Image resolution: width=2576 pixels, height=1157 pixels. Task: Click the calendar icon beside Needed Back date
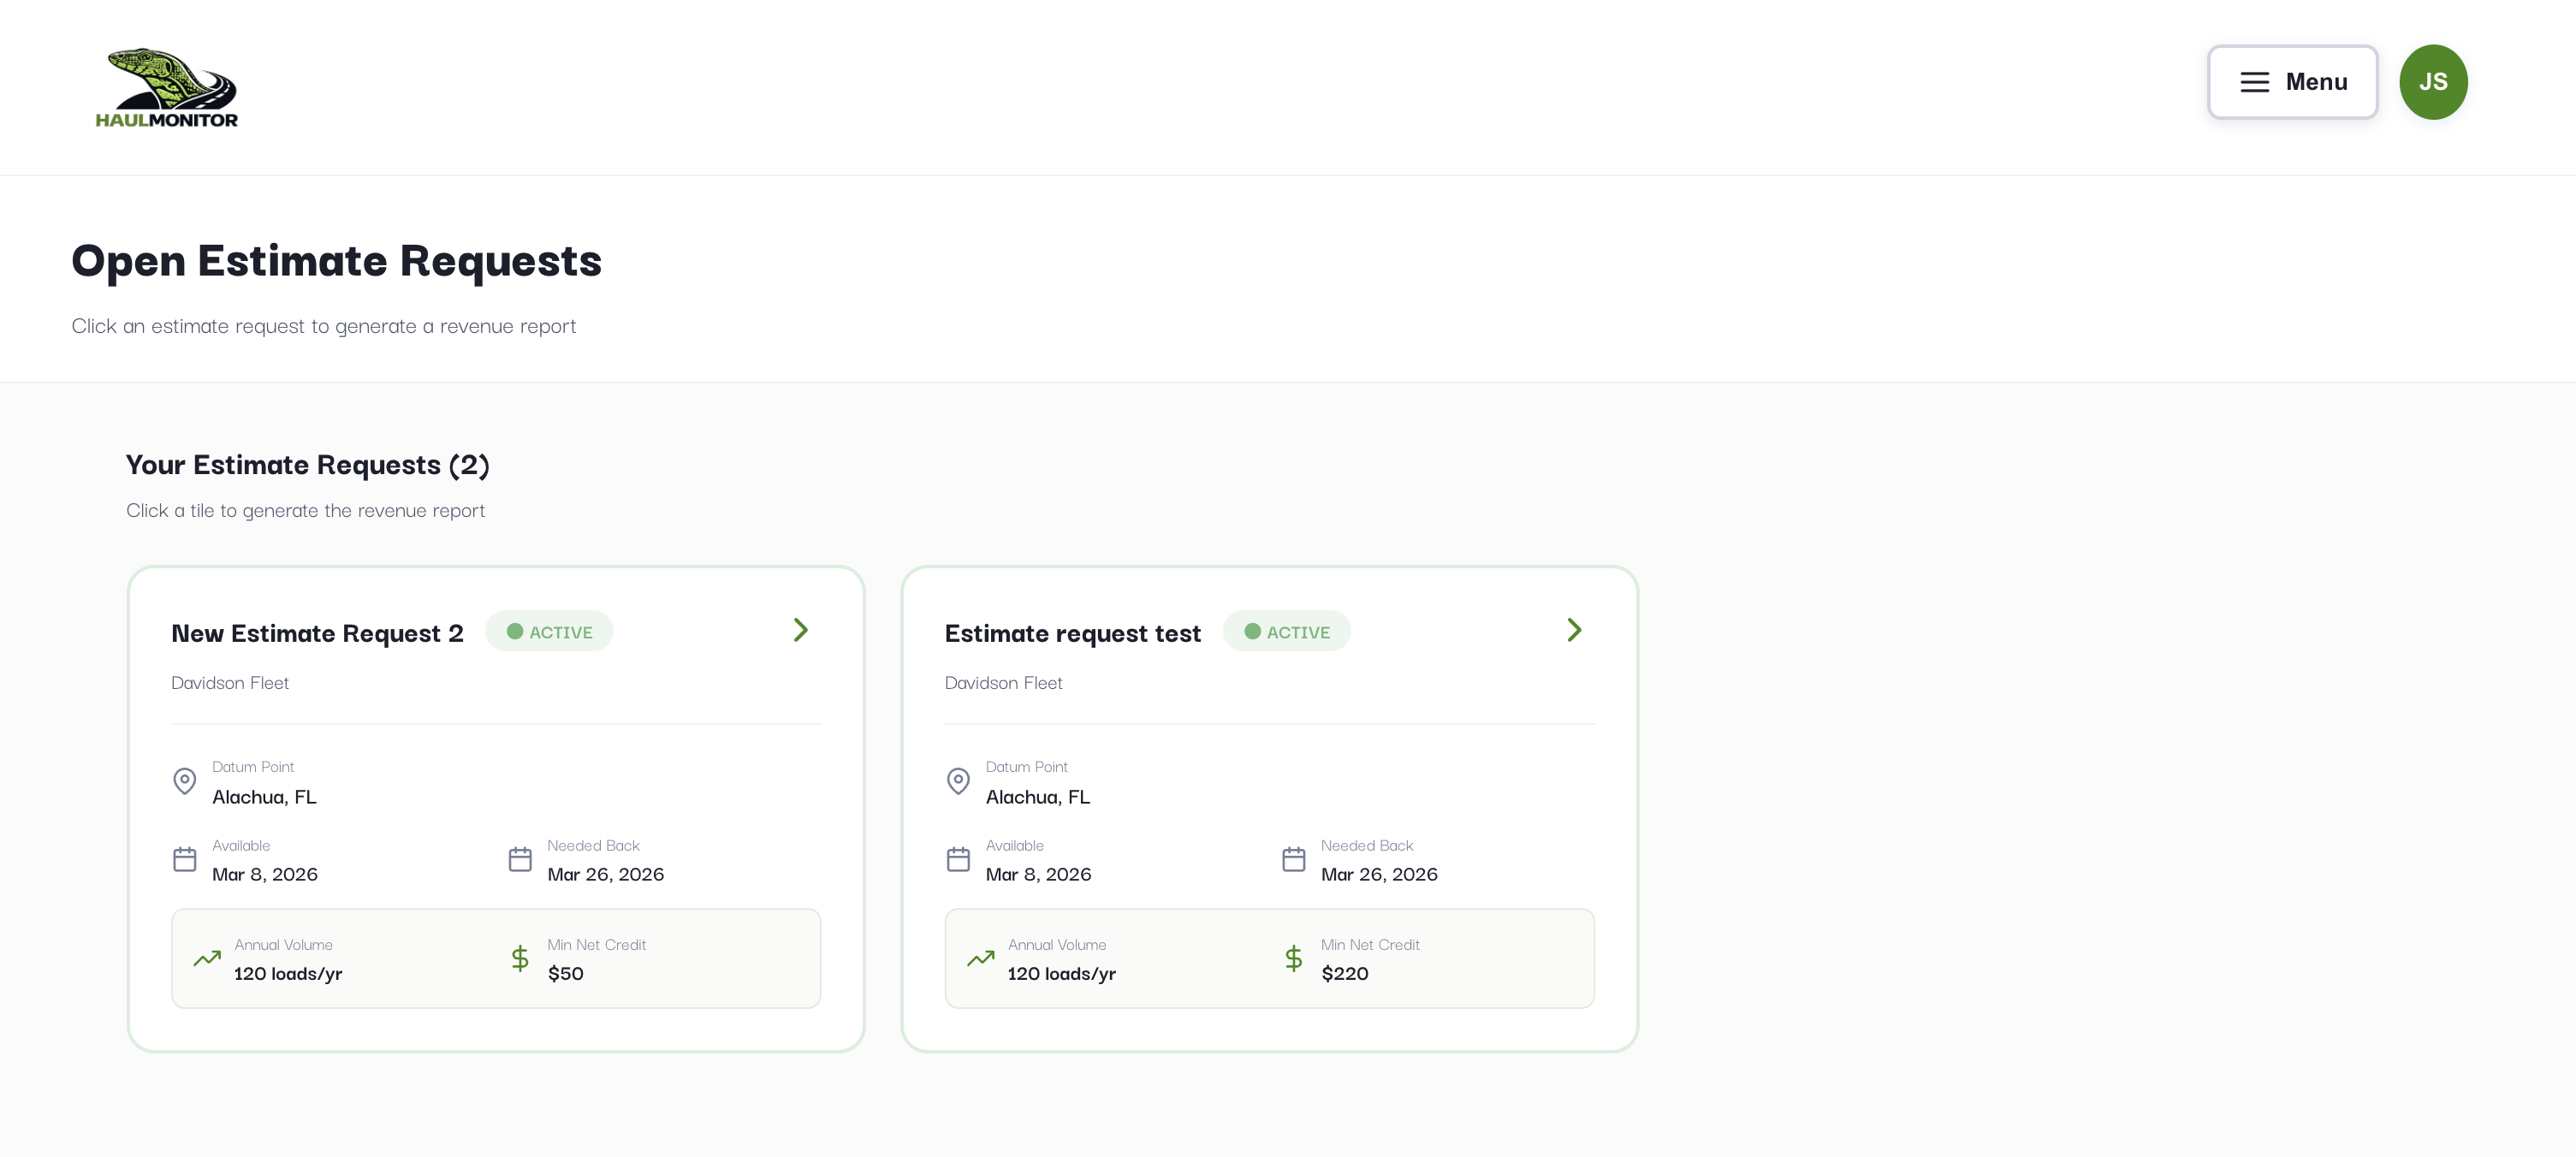pos(520,859)
